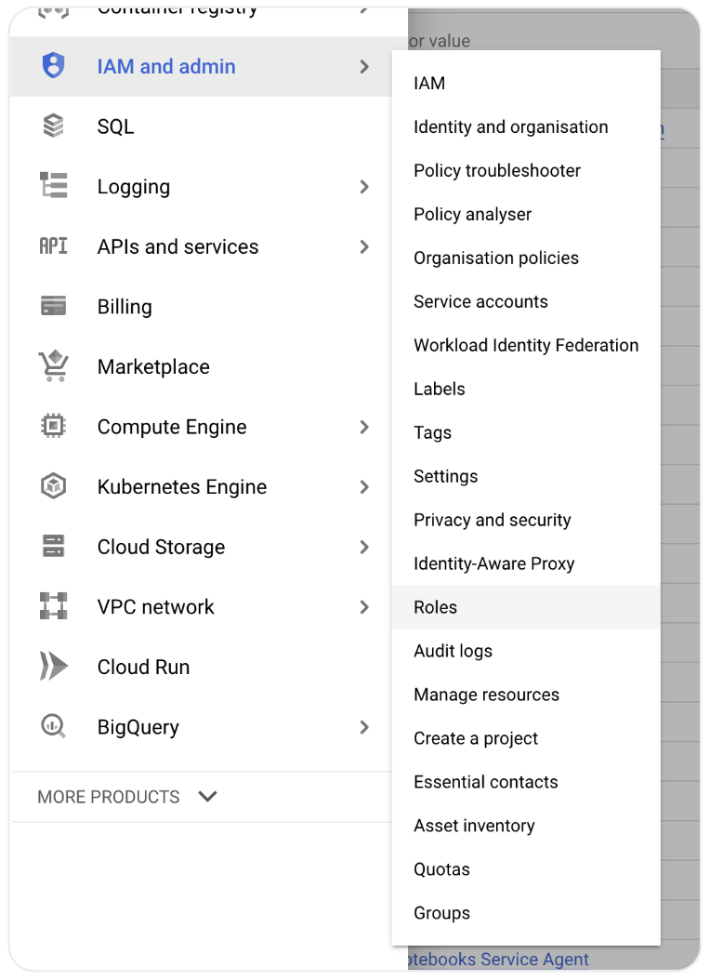Click the VPC network nodes icon
710x980 pixels.
pyautogui.click(x=53, y=606)
